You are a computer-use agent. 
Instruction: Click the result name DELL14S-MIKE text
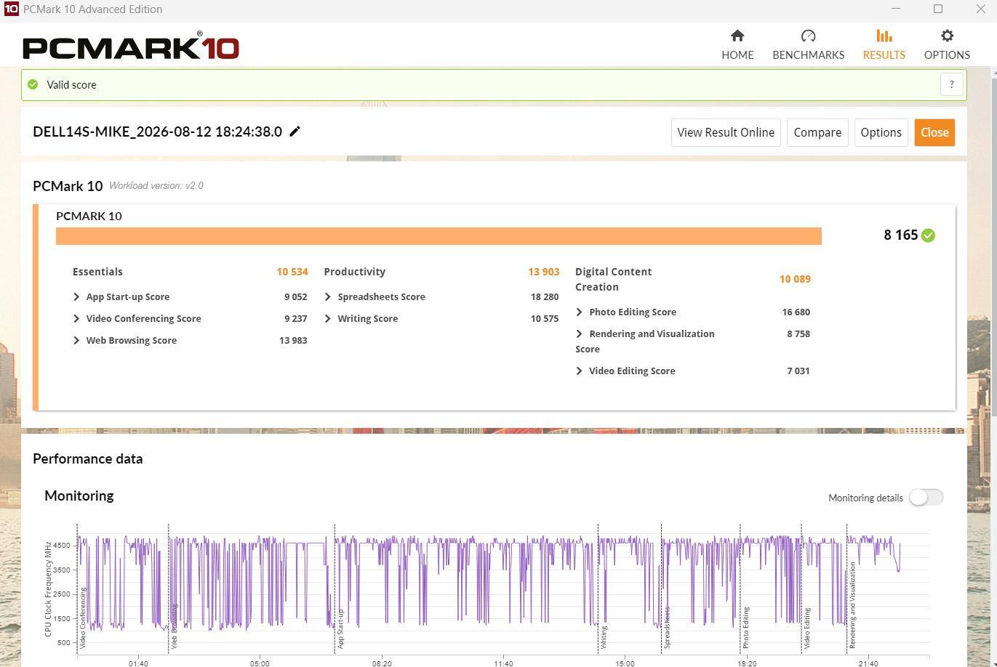pos(157,132)
